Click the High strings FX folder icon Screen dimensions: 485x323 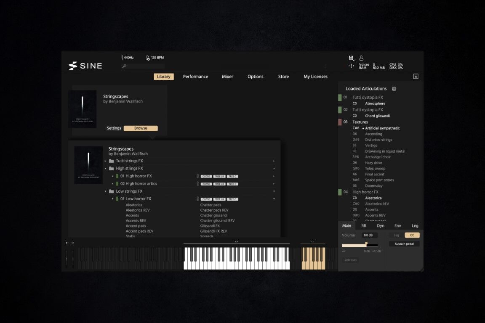tap(112, 169)
